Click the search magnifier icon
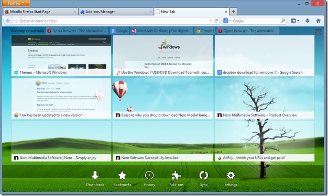The width and height of the screenshot is (328, 196). (x=283, y=21)
